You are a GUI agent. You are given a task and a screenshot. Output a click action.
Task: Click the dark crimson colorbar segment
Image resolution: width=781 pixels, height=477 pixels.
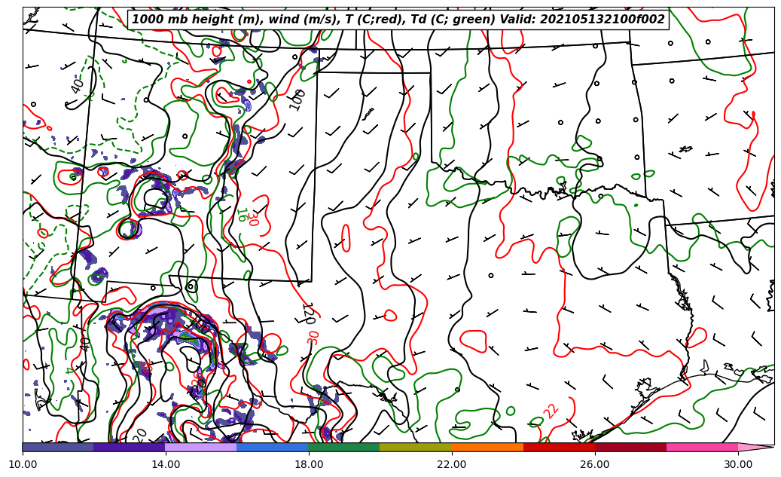click(630, 447)
